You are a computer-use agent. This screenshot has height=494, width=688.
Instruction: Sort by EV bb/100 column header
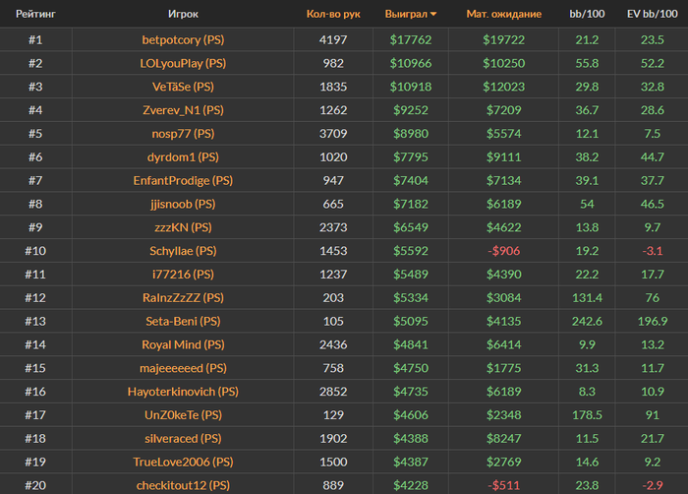pyautogui.click(x=652, y=15)
